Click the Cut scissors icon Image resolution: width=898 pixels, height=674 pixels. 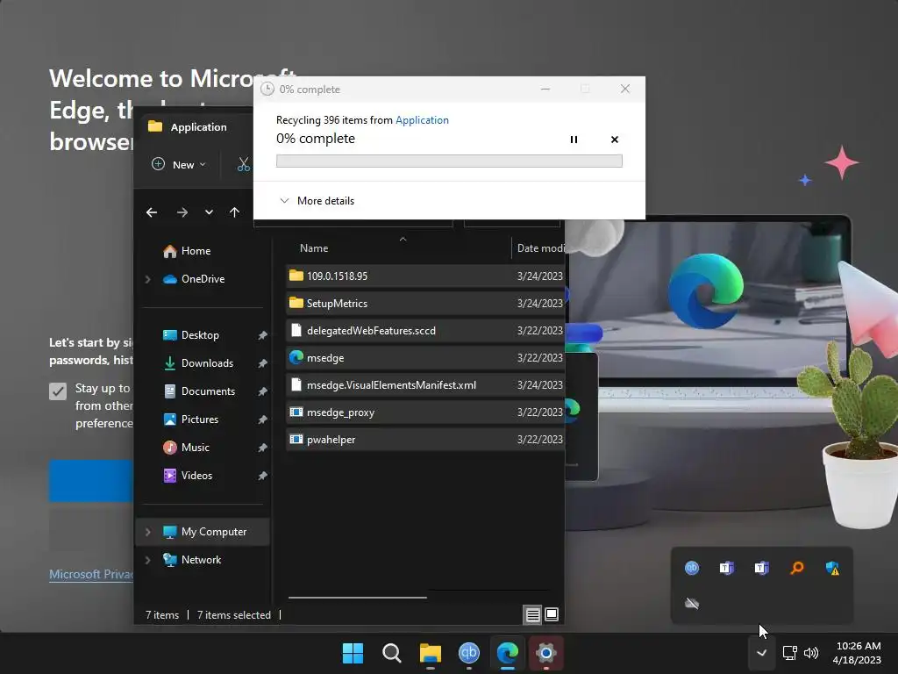pyautogui.click(x=244, y=164)
